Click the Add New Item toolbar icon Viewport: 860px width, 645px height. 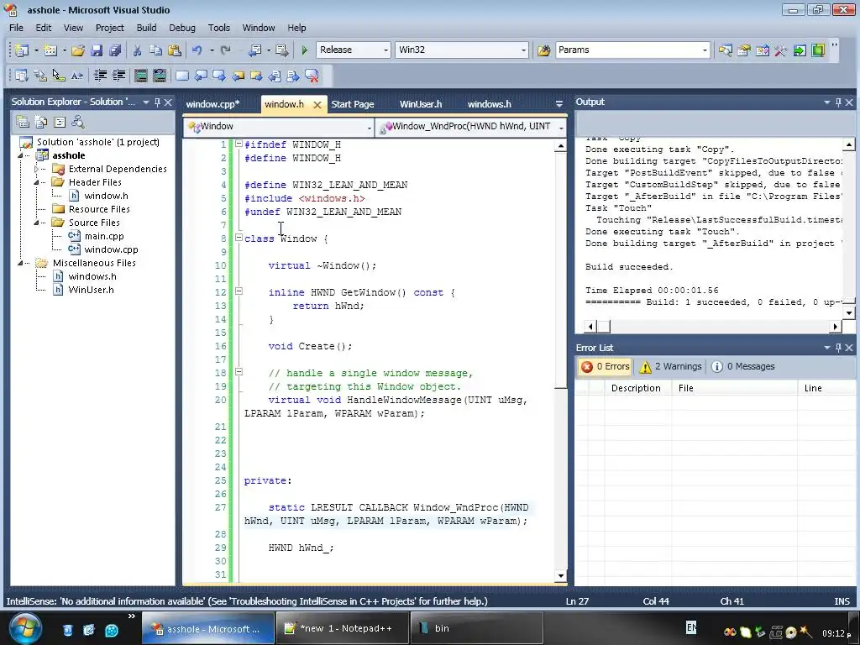50,50
